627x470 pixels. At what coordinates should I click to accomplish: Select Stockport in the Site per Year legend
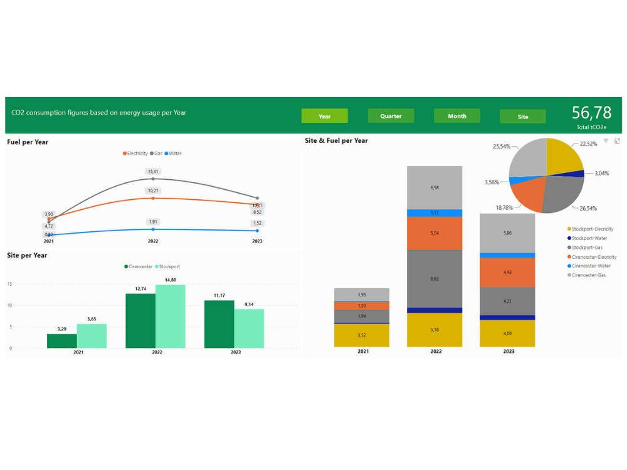[x=167, y=266]
